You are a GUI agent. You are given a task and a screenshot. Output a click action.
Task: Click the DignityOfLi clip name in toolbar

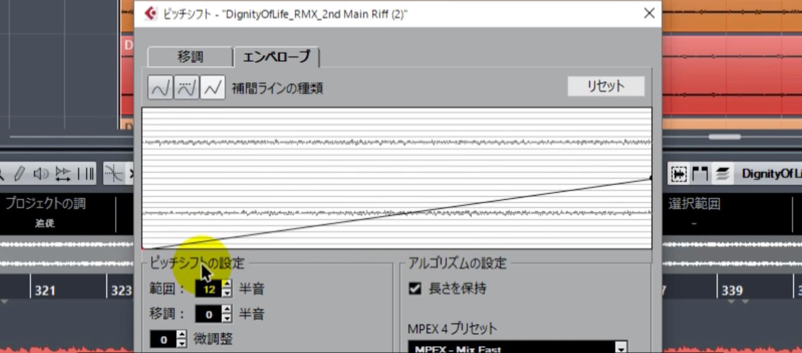tap(772, 174)
